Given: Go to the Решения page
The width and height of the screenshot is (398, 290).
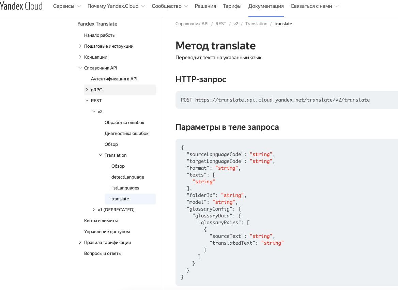Looking at the screenshot, I should [x=205, y=6].
